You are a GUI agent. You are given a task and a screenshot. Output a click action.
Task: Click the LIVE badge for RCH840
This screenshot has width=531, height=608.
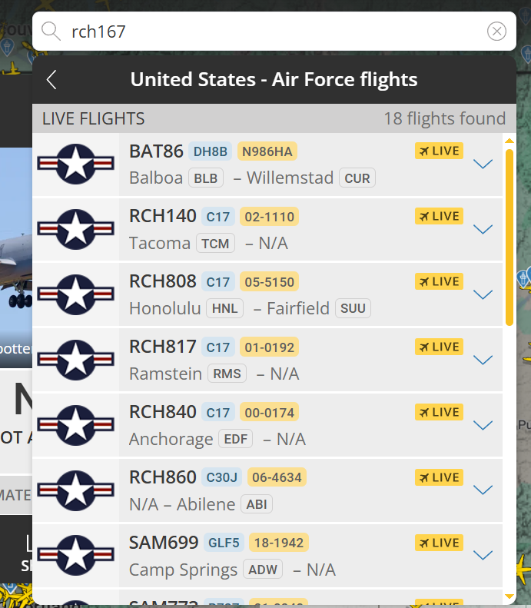pyautogui.click(x=439, y=413)
